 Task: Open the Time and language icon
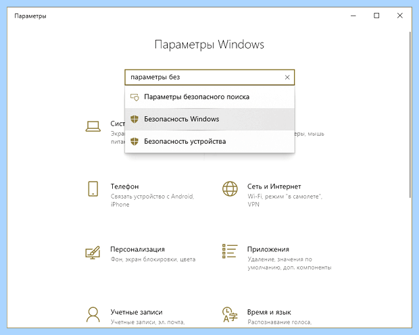(x=230, y=315)
